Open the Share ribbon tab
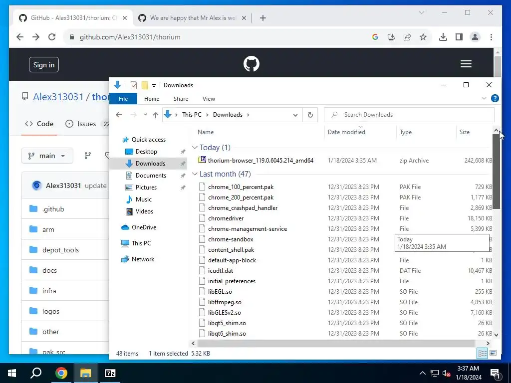Screen dimensions: 511x383 point(181,99)
